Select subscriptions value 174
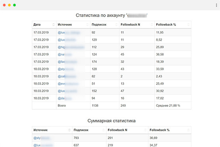The image size is (220, 147). coord(94,62)
